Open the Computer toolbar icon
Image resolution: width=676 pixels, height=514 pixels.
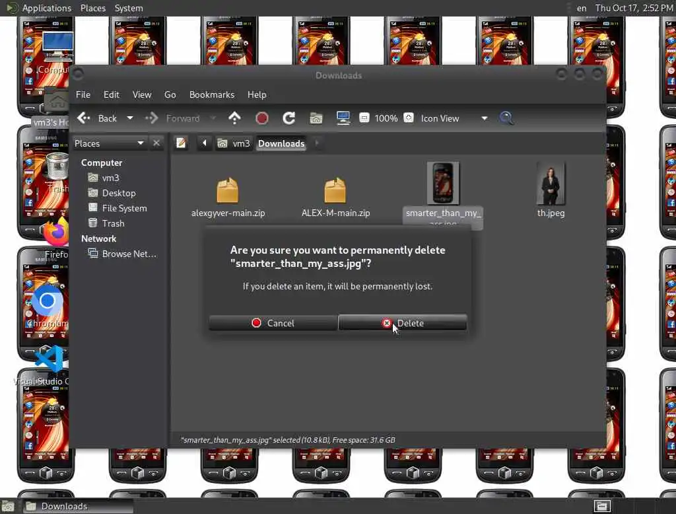pos(343,118)
